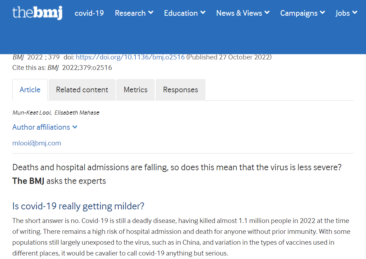The image size is (366, 259).
Task: Open the covid-19 navigation link
Action: [x=89, y=13]
